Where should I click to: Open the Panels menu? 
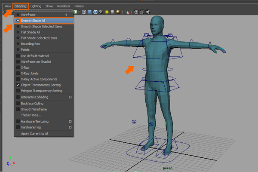coord(79,6)
